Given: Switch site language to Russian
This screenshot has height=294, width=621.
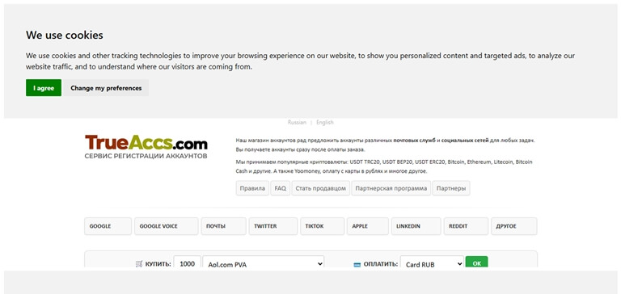Looking at the screenshot, I should pyautogui.click(x=297, y=123).
